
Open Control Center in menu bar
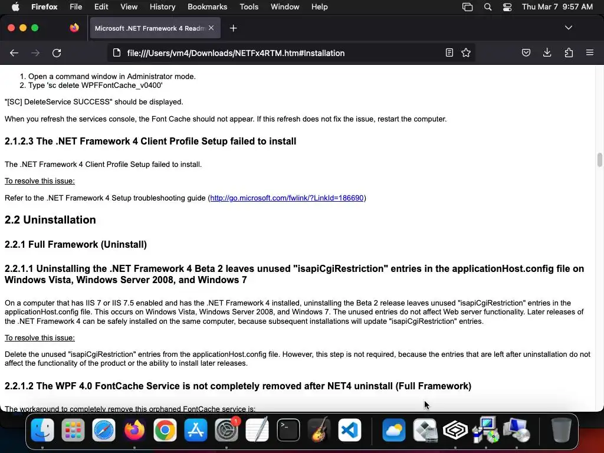(507, 7)
